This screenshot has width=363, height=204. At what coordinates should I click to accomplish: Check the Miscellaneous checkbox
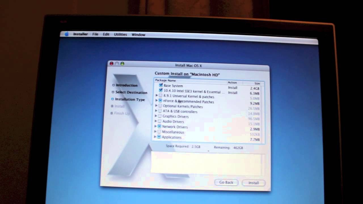[159, 131]
